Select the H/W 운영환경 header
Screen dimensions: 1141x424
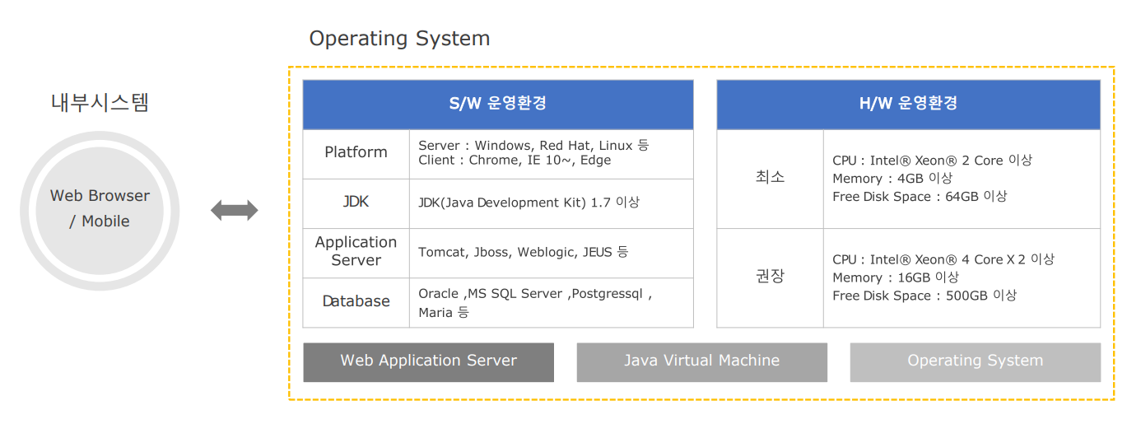coord(908,105)
